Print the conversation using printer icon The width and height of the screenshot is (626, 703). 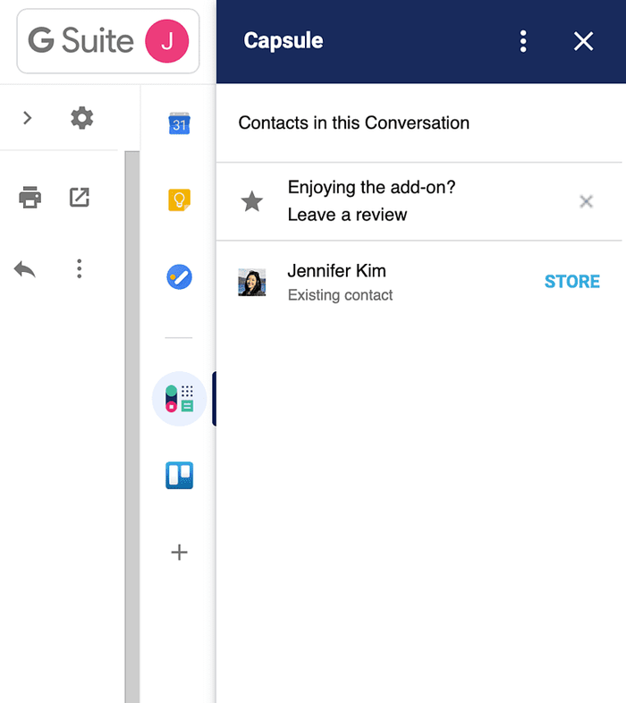click(30, 198)
